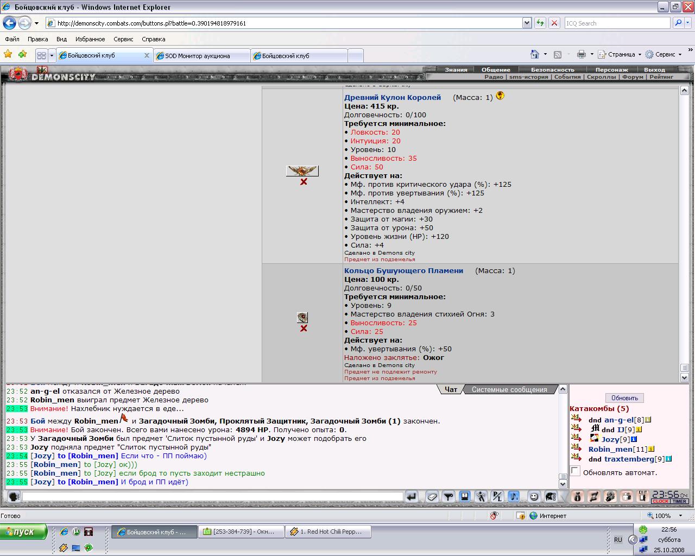Click the eraser clear-chat icon
This screenshot has height=556, width=695.
(x=432, y=496)
